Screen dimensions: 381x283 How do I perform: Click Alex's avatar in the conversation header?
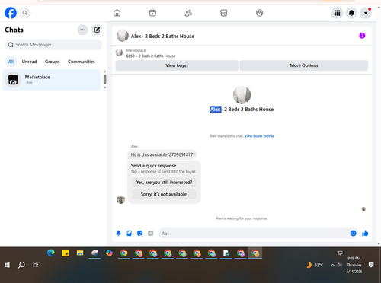(x=123, y=36)
